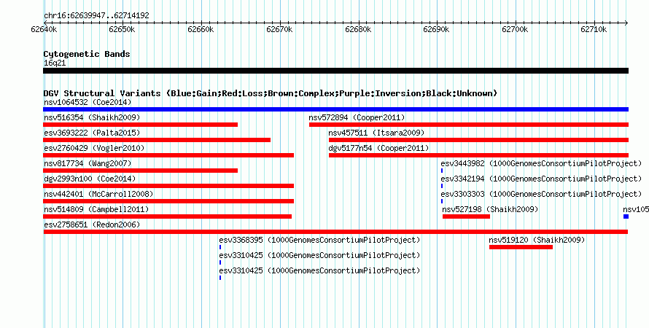Select the red bar under nsv817734
The image size is (649, 328).
140,171
